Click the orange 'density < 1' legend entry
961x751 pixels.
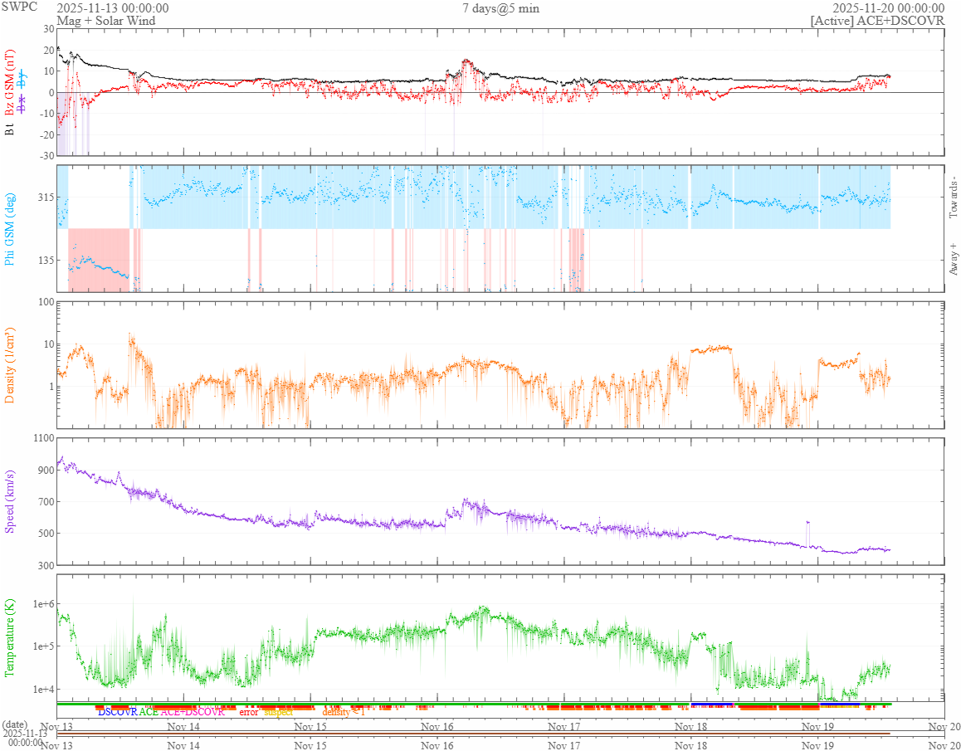point(344,712)
